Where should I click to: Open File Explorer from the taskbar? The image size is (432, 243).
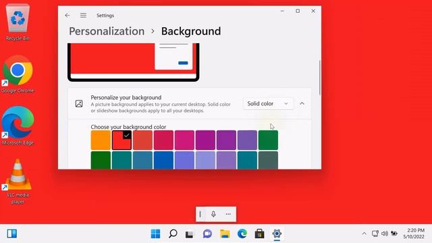click(225, 234)
